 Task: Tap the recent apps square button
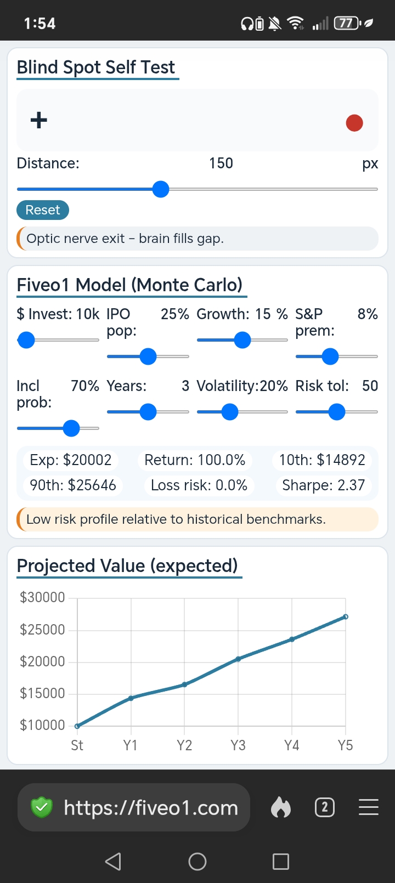[281, 862]
